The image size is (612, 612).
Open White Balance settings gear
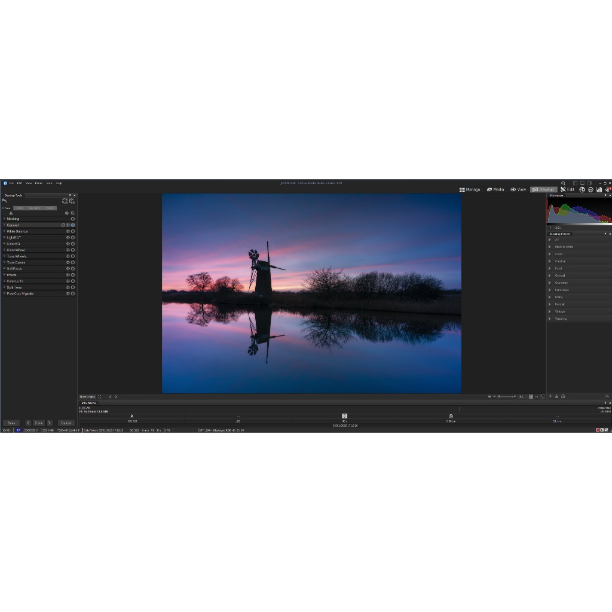68,231
